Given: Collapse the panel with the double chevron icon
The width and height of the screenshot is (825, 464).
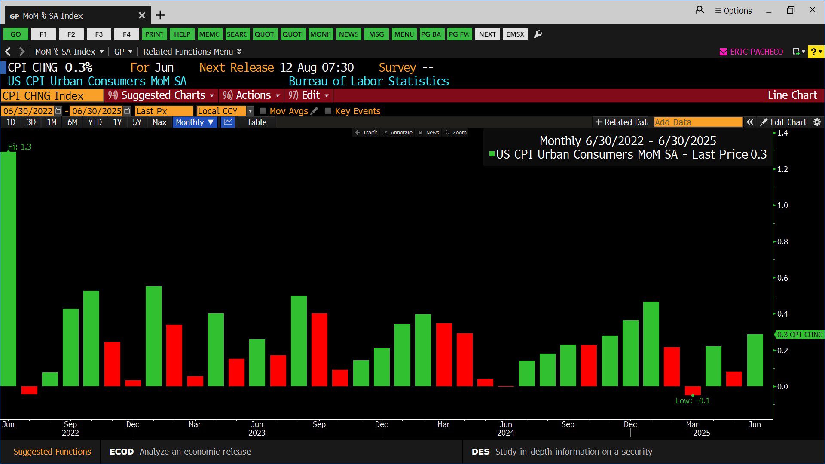Looking at the screenshot, I should tap(750, 122).
